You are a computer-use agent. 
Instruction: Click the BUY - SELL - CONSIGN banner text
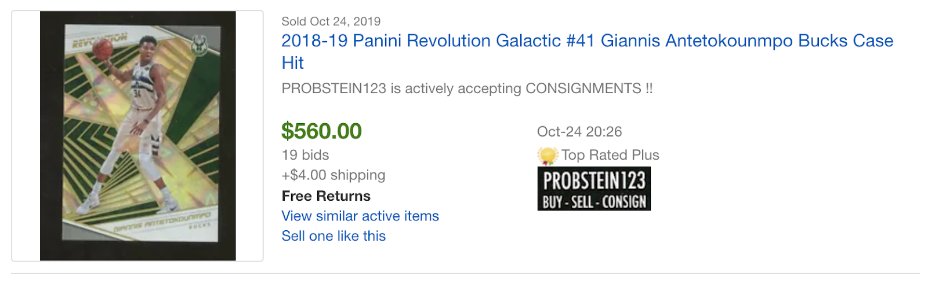point(594,202)
